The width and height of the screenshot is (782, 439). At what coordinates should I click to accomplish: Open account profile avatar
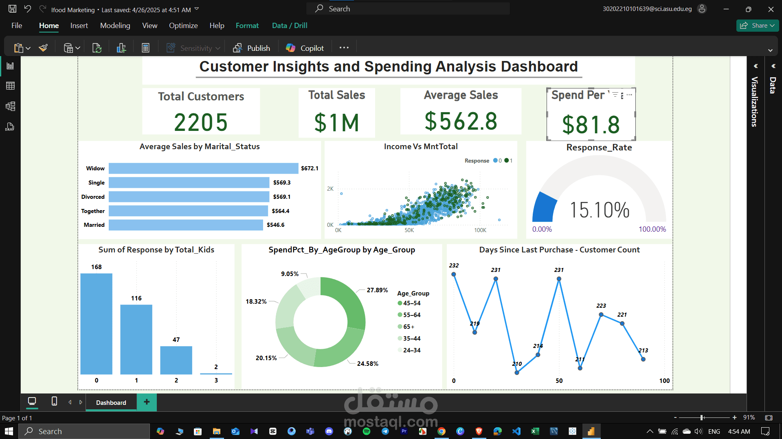pyautogui.click(x=702, y=9)
